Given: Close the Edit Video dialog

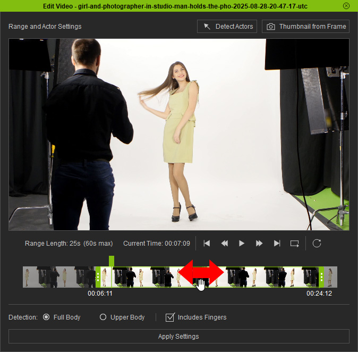Looking at the screenshot, I should (346, 6).
